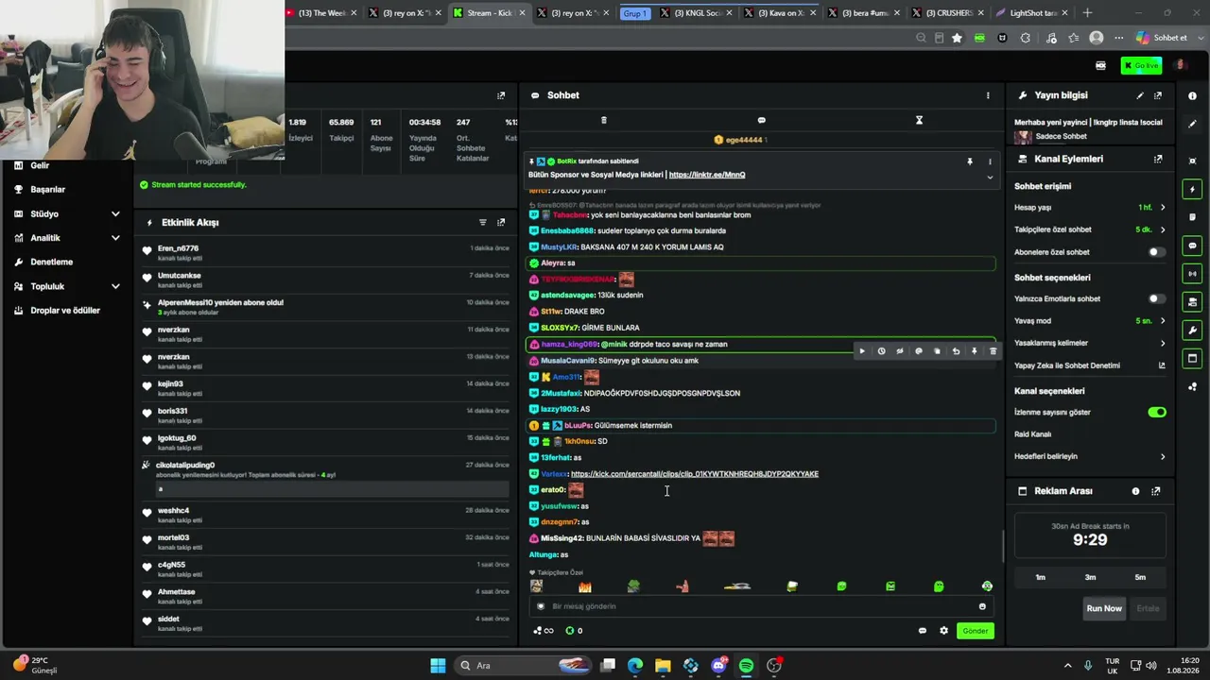The height and width of the screenshot is (680, 1210).
Task: Pop out the Kanal Eylemleri panel
Action: point(1158,159)
